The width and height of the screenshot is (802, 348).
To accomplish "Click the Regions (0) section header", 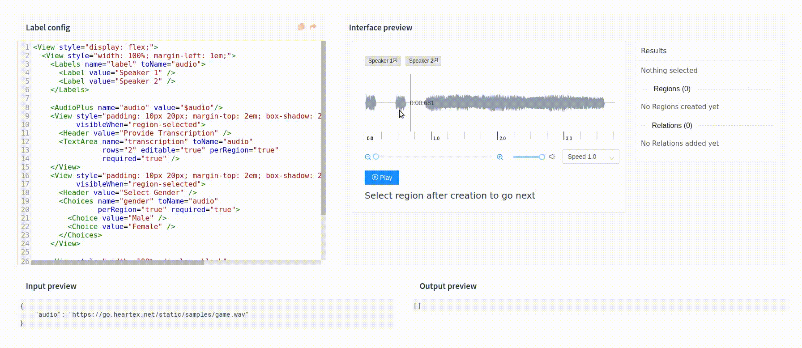I will [672, 89].
